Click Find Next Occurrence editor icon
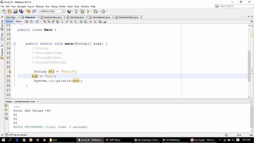 click(x=53, y=21)
